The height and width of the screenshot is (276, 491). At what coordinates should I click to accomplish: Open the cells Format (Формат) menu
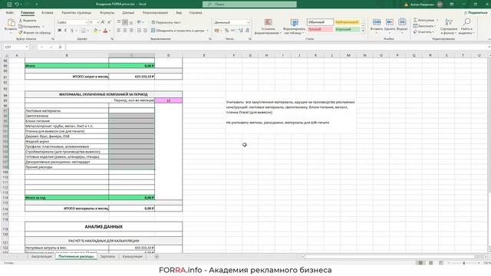point(402,25)
